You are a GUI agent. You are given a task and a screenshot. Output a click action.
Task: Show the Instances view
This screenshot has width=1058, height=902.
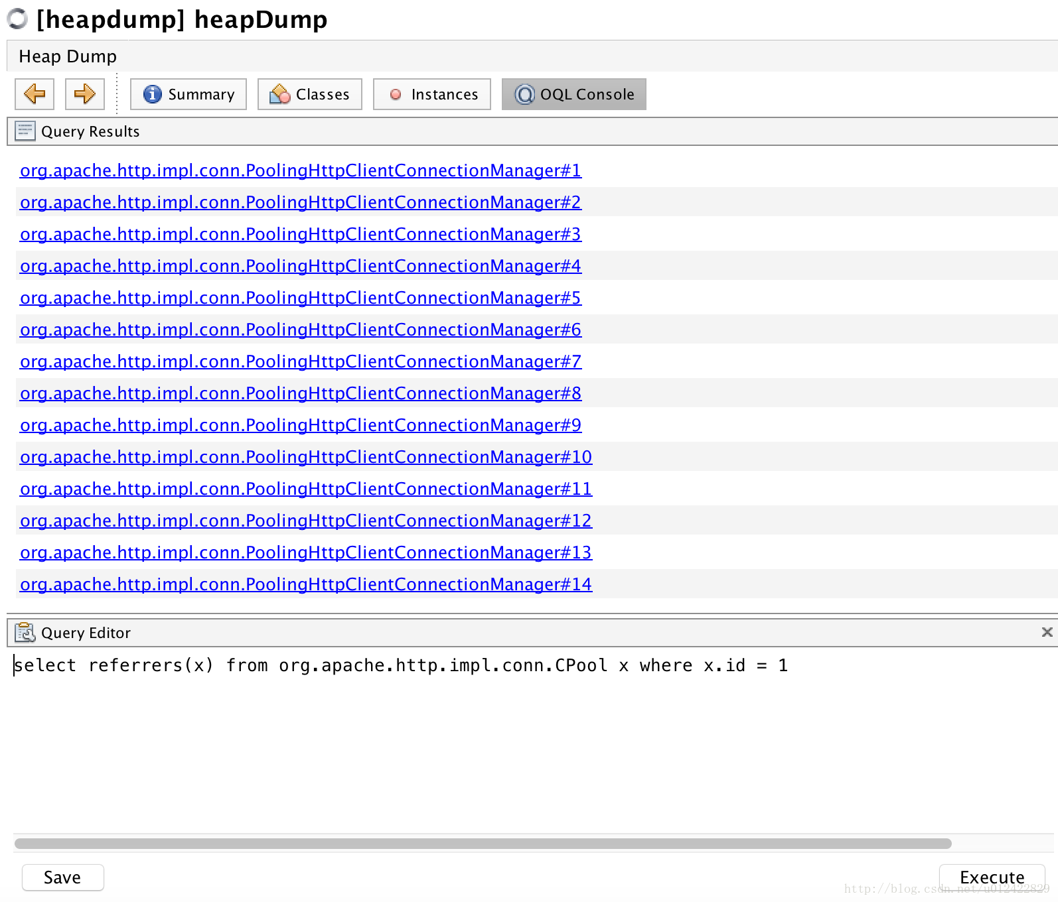(432, 94)
